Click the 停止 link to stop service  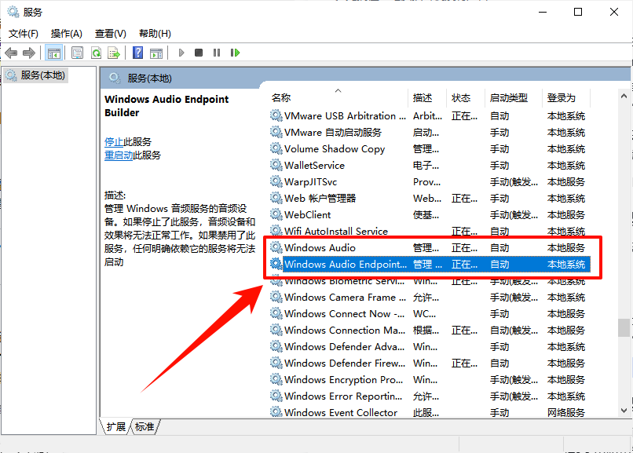click(113, 142)
